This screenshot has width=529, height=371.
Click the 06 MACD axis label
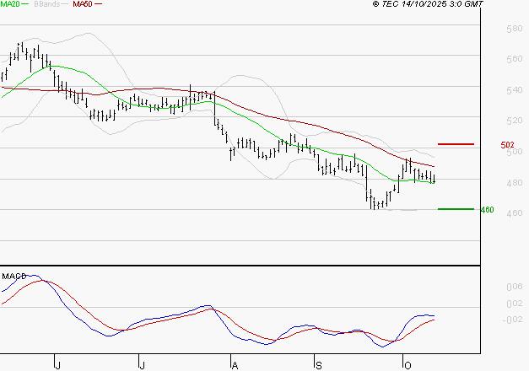[x=514, y=287]
